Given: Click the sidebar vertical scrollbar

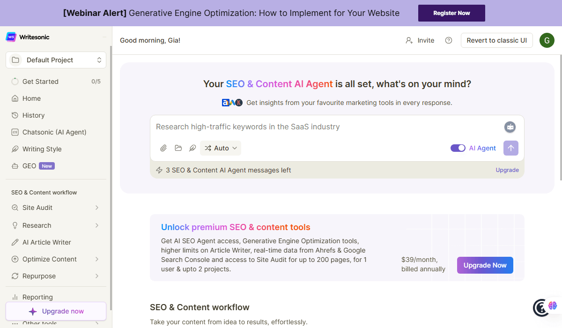Looking at the screenshot, I should click(x=111, y=178).
